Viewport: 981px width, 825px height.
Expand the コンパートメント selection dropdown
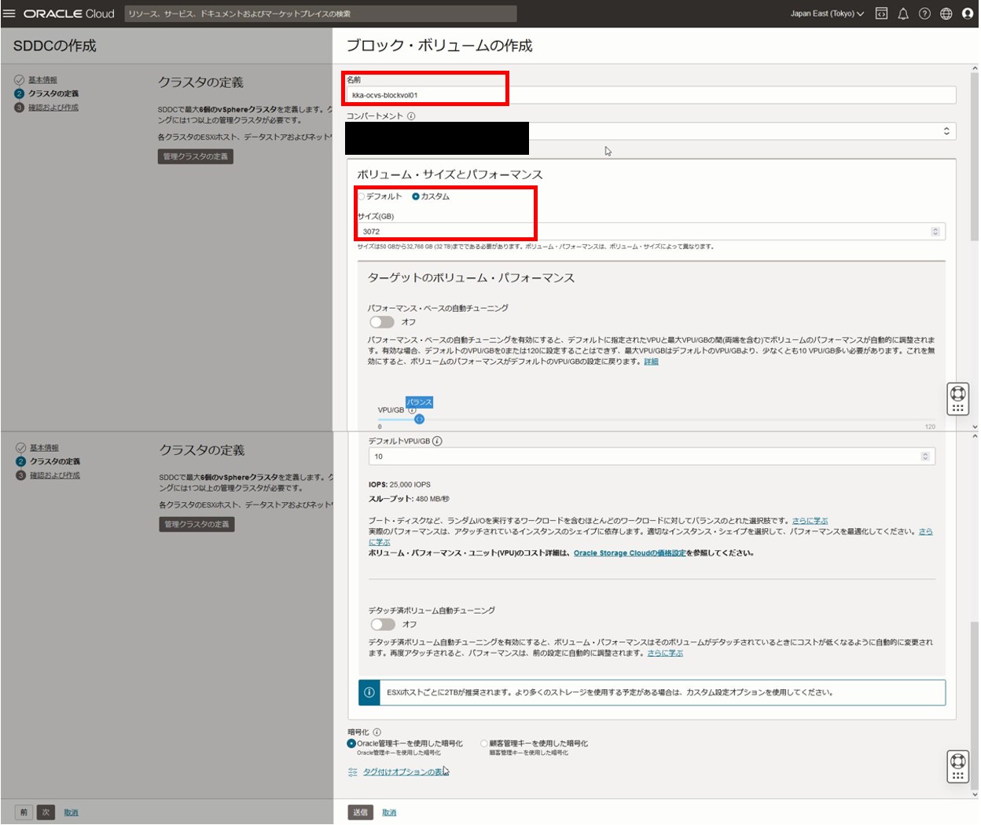click(x=946, y=132)
